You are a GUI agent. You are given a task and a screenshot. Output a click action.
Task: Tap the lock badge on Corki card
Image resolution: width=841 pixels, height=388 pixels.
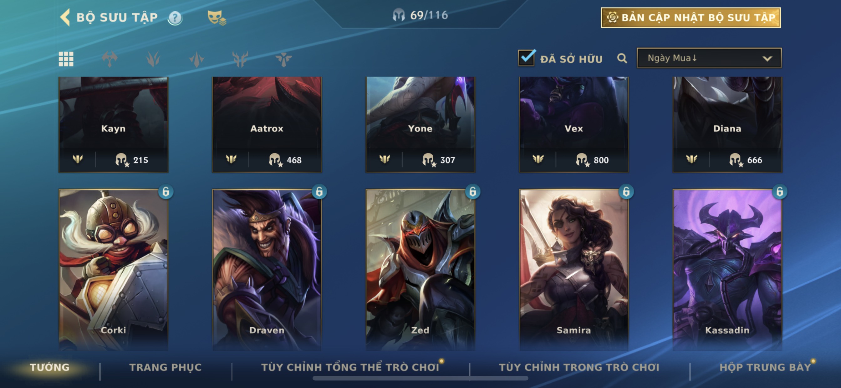click(166, 192)
